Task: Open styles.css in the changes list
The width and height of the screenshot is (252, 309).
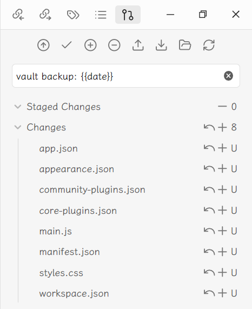Action: [61, 273]
